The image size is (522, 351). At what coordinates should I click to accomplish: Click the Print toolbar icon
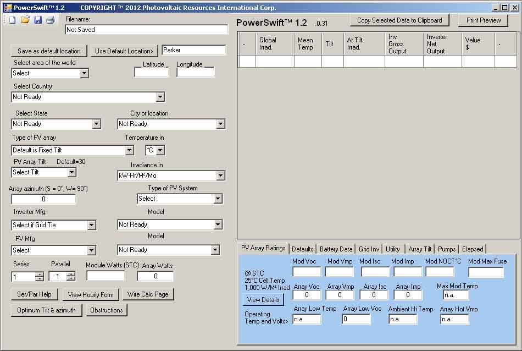pos(50,20)
